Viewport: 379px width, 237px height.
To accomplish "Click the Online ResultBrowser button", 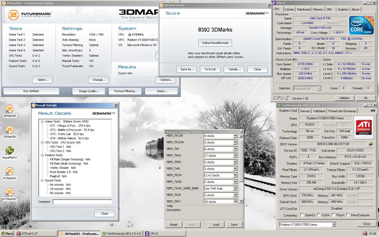I will tap(215, 43).
